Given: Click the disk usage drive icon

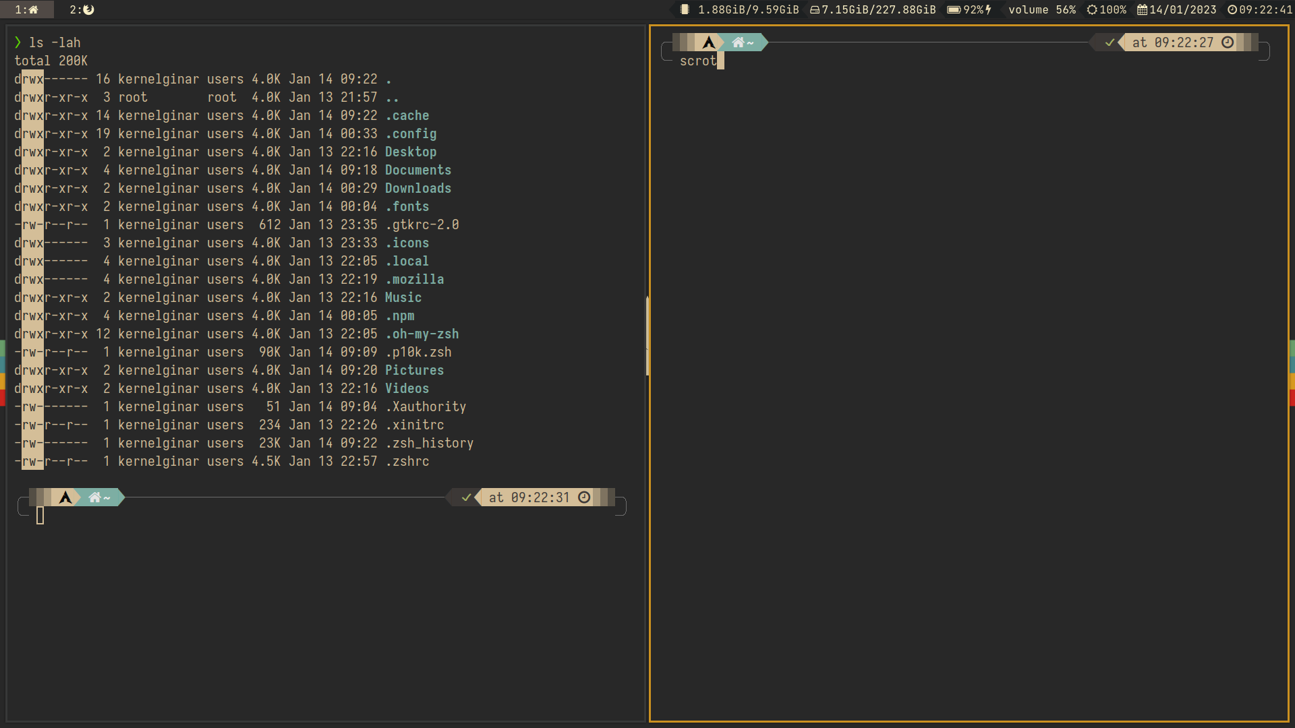Looking at the screenshot, I should point(815,9).
